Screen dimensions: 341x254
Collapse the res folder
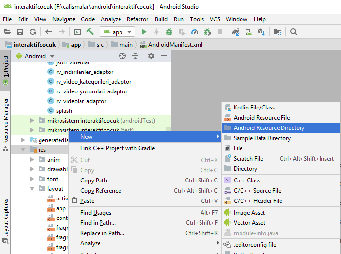(23, 150)
